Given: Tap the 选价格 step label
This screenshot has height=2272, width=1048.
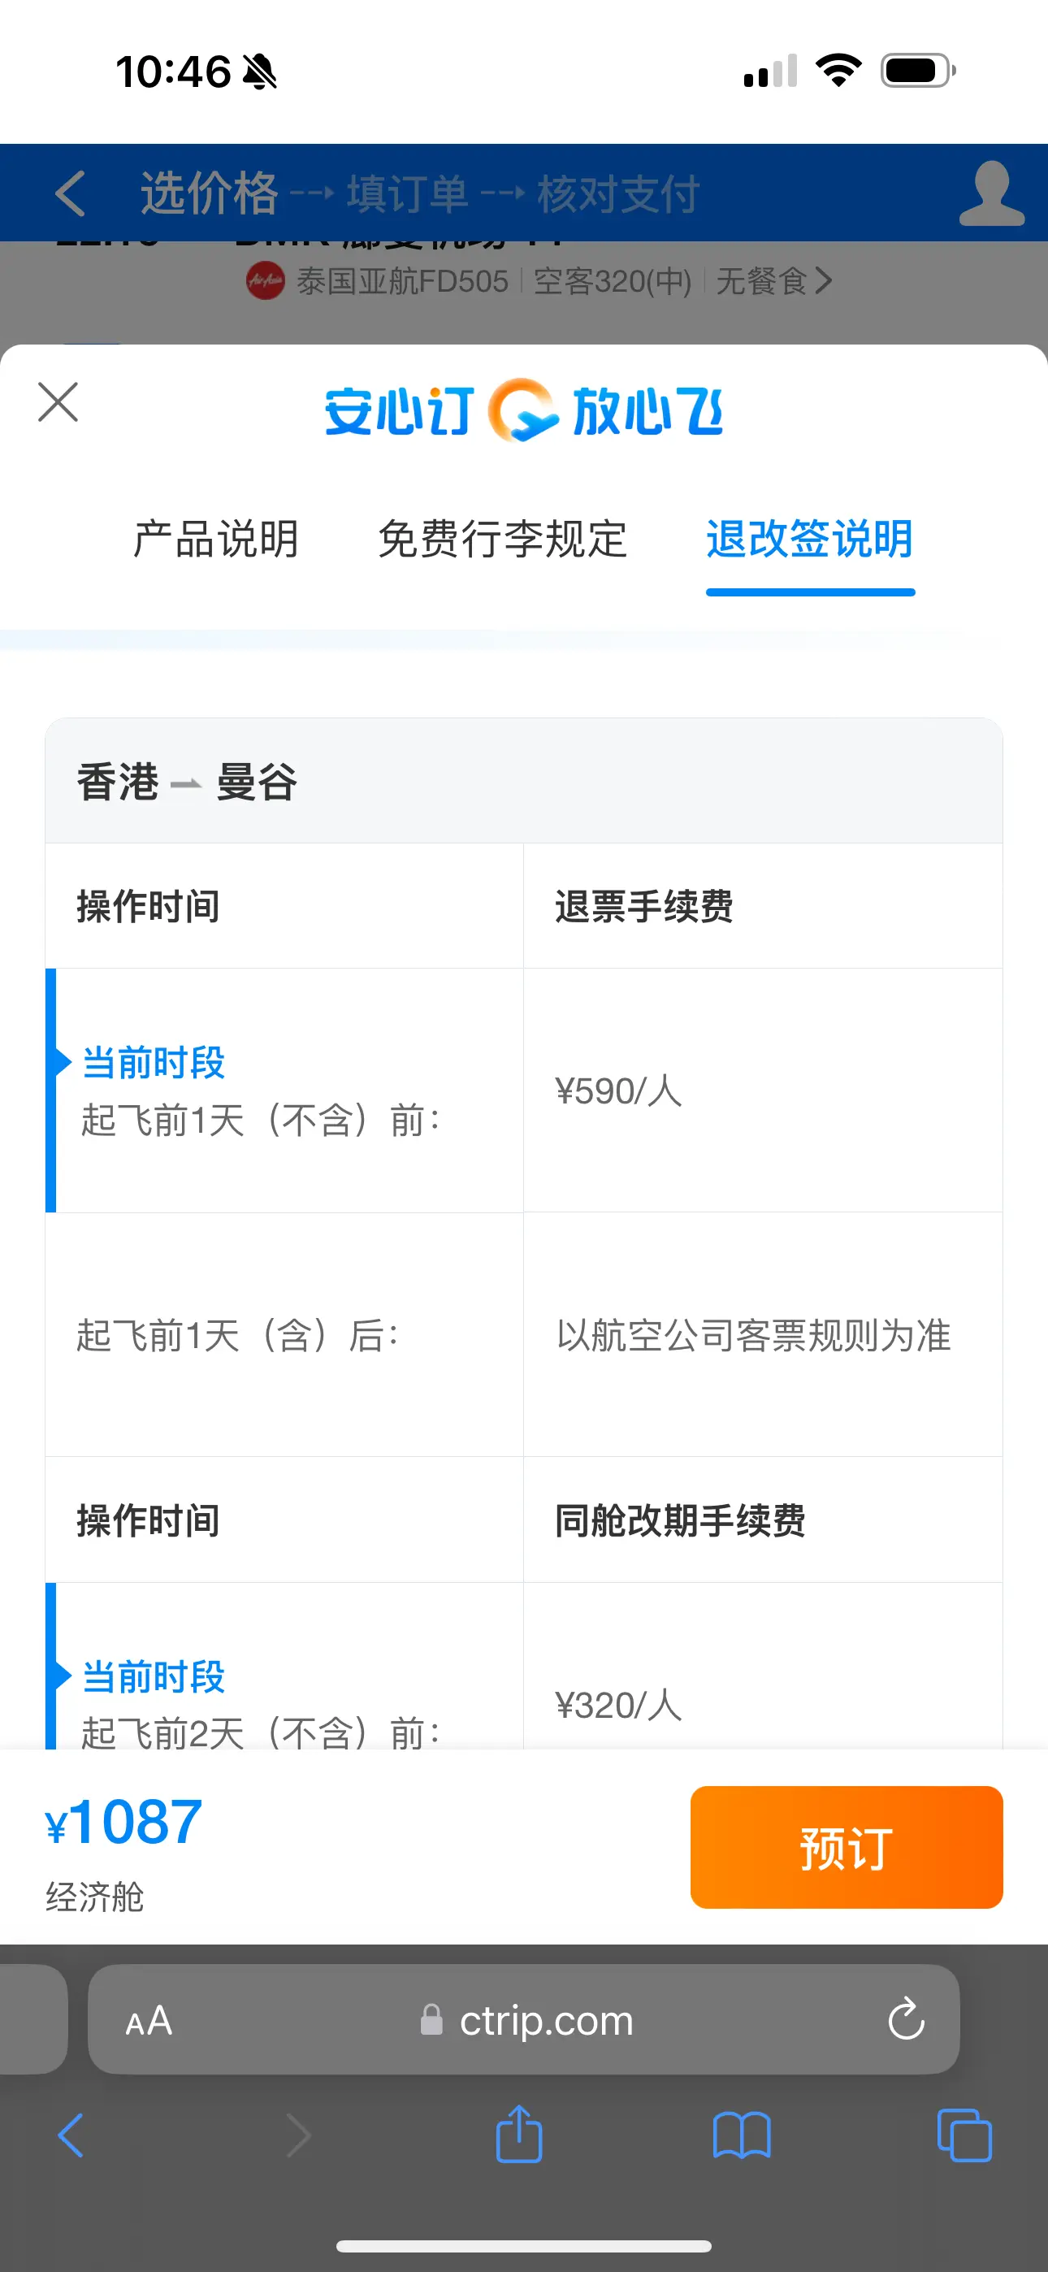Looking at the screenshot, I should point(209,193).
